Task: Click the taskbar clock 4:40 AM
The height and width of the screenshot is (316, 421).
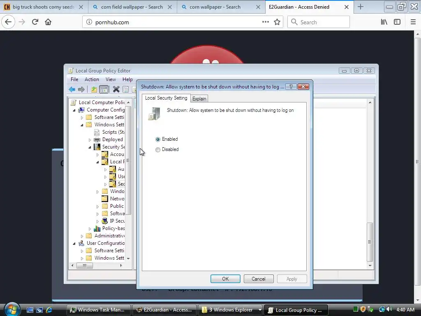Action: pos(405,309)
